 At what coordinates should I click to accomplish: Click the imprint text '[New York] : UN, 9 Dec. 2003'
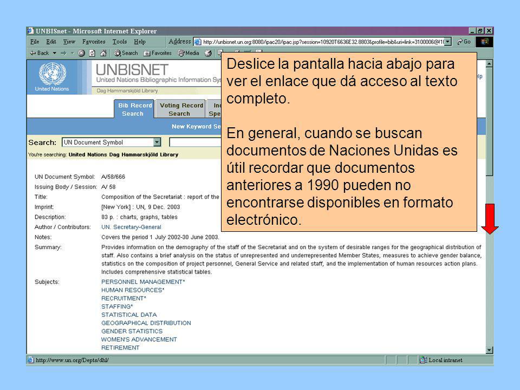[x=141, y=207]
